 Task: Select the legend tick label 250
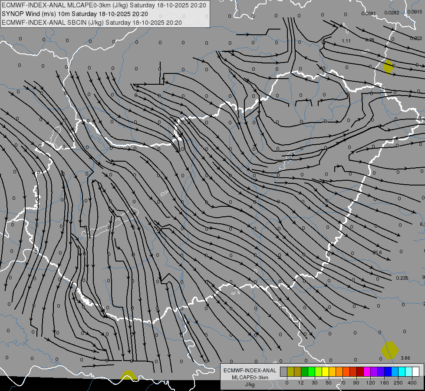pos(399,383)
